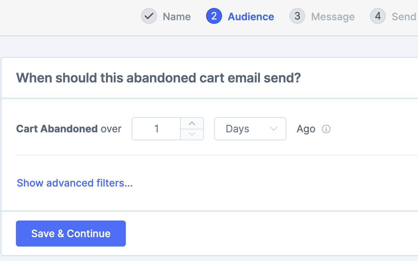
Task: Select the number input showing 1
Action: click(156, 129)
